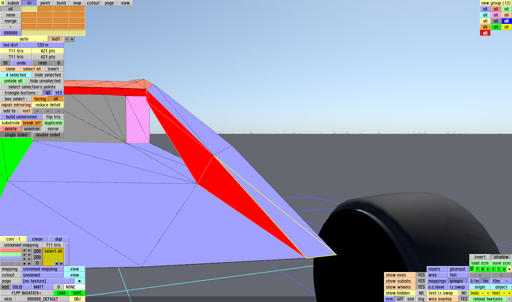Toggle show subobs YES button
This screenshot has height=302, width=512.
(x=421, y=281)
